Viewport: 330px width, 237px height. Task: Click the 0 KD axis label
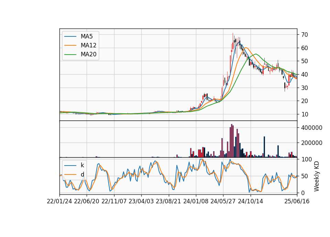coord(302,193)
